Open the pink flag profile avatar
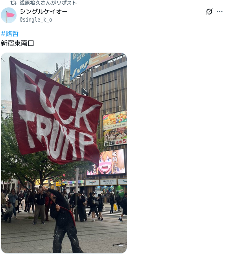This screenshot has width=240, height=254. click(9, 15)
